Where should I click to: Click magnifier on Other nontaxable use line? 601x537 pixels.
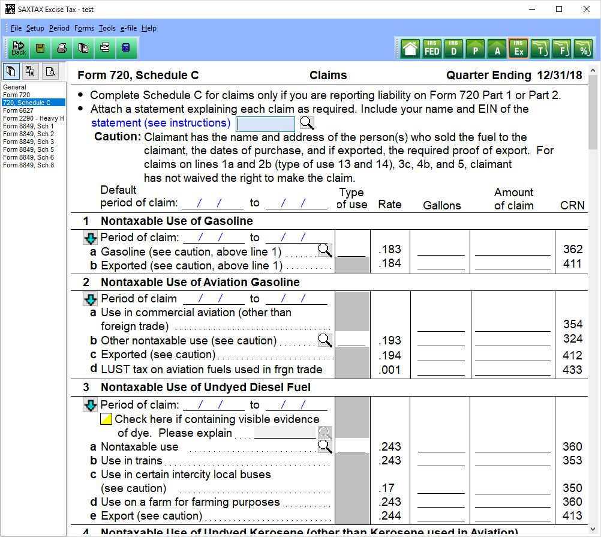[x=325, y=340]
